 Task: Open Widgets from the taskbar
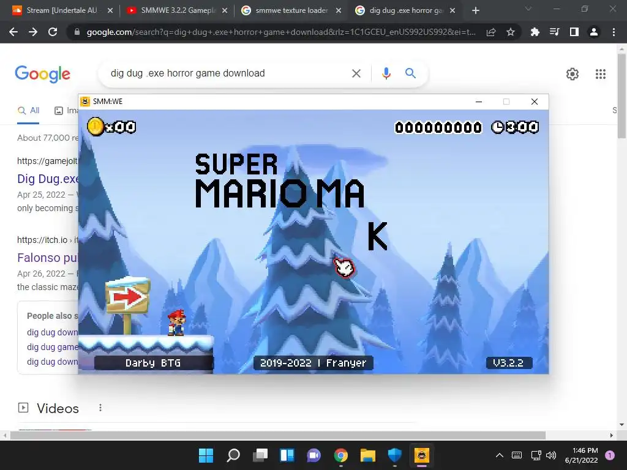pyautogui.click(x=287, y=455)
